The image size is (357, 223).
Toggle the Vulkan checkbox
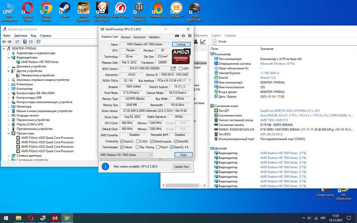(122, 147)
